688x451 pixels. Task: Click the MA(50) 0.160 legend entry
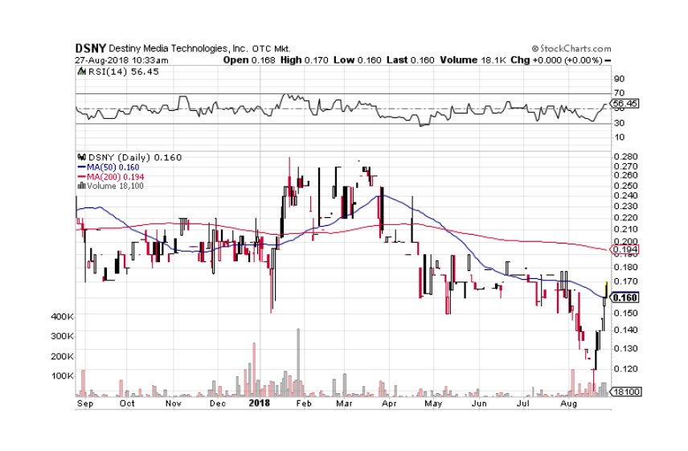point(113,167)
